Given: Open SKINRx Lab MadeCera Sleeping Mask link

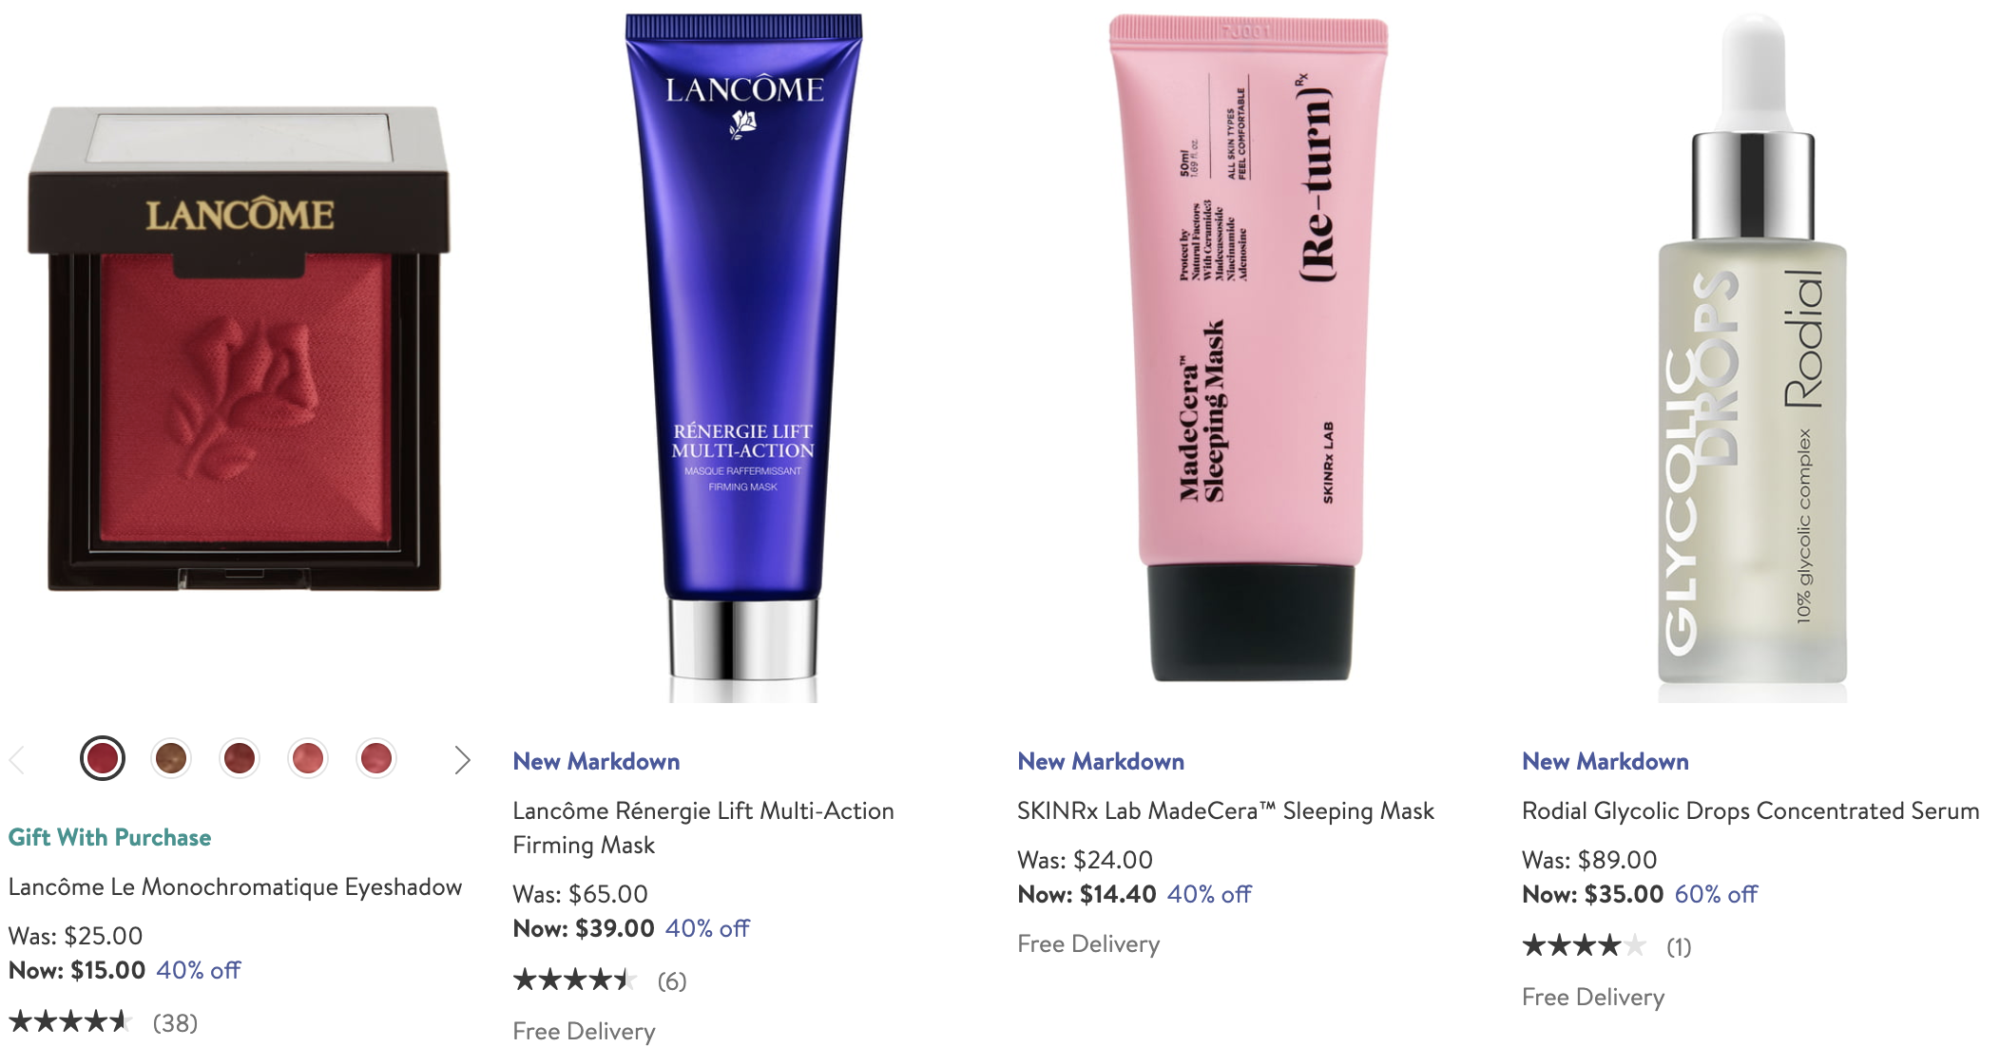Looking at the screenshot, I should 1225,810.
